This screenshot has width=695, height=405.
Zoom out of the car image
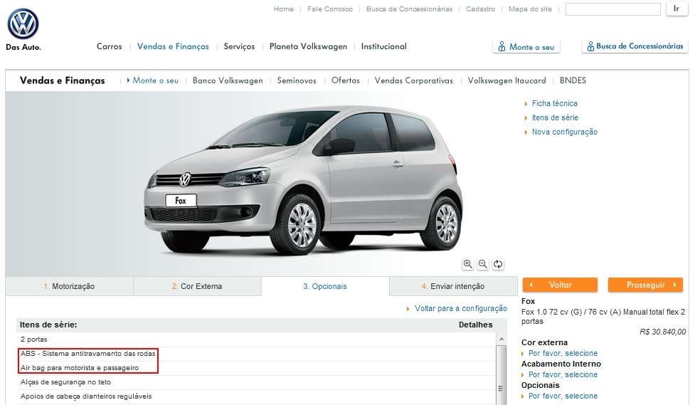click(x=483, y=264)
